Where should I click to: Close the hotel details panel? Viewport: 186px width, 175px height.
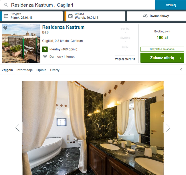[x=181, y=69]
